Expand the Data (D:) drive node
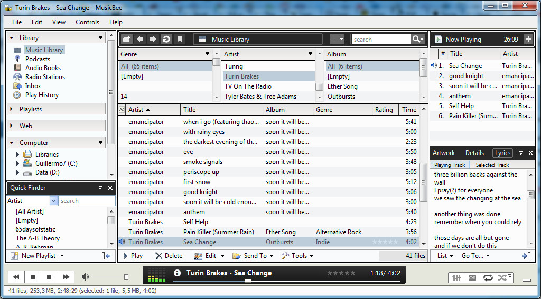The height and width of the screenshot is (299, 541). point(18,172)
